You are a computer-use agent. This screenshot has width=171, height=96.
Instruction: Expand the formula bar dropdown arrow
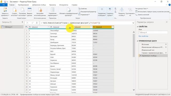[x=133, y=23]
